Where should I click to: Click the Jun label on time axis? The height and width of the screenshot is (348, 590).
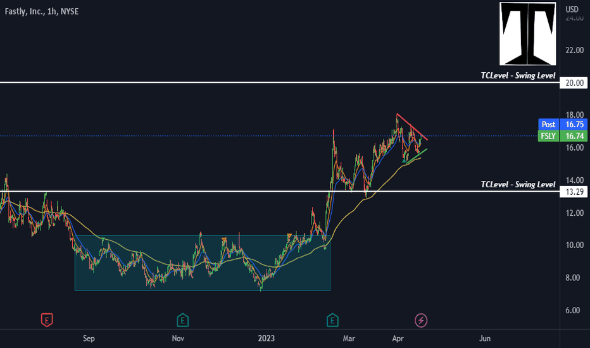[x=485, y=339]
